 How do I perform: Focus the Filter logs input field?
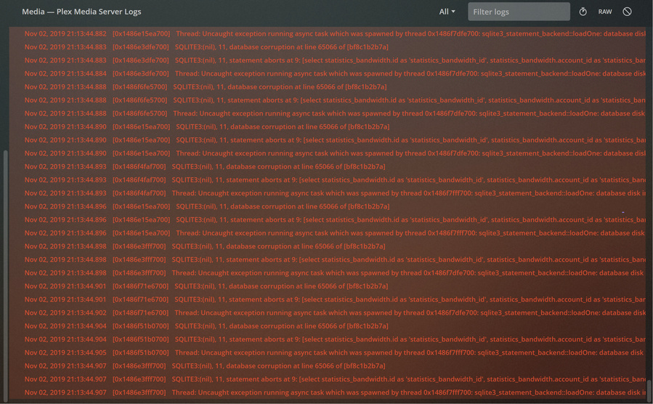(x=519, y=12)
